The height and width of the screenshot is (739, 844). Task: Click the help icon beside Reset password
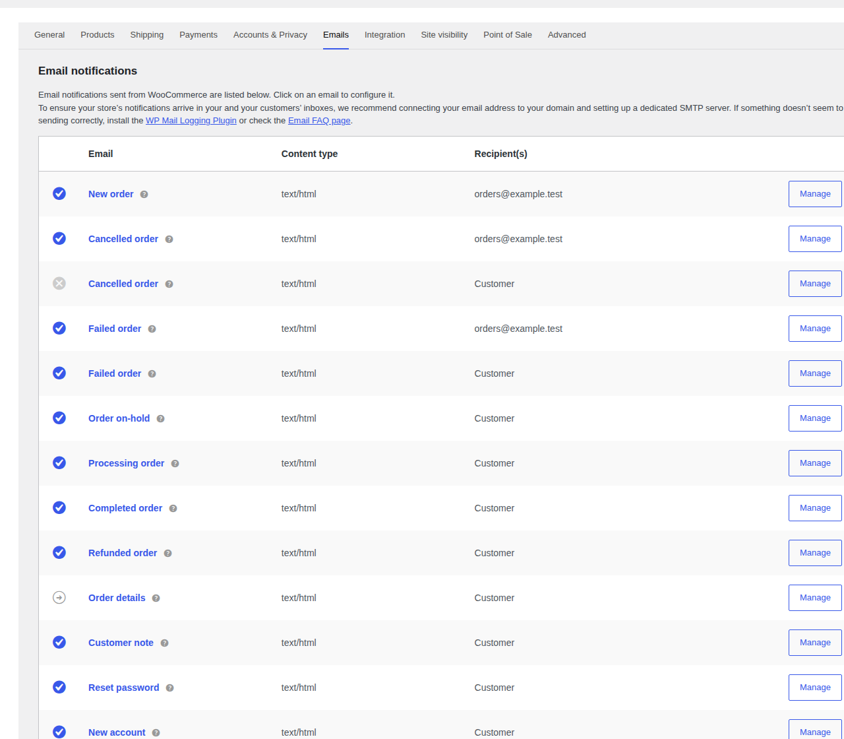click(x=170, y=688)
